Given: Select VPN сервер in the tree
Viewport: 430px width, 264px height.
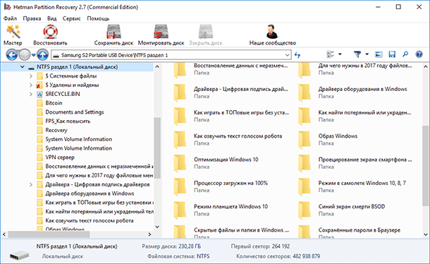Looking at the screenshot, I should [60, 157].
